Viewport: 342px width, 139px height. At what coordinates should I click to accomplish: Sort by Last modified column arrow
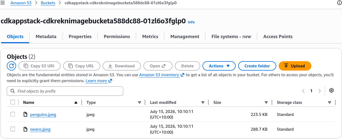click(x=203, y=103)
